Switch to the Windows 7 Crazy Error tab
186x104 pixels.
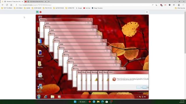coord(12,1)
